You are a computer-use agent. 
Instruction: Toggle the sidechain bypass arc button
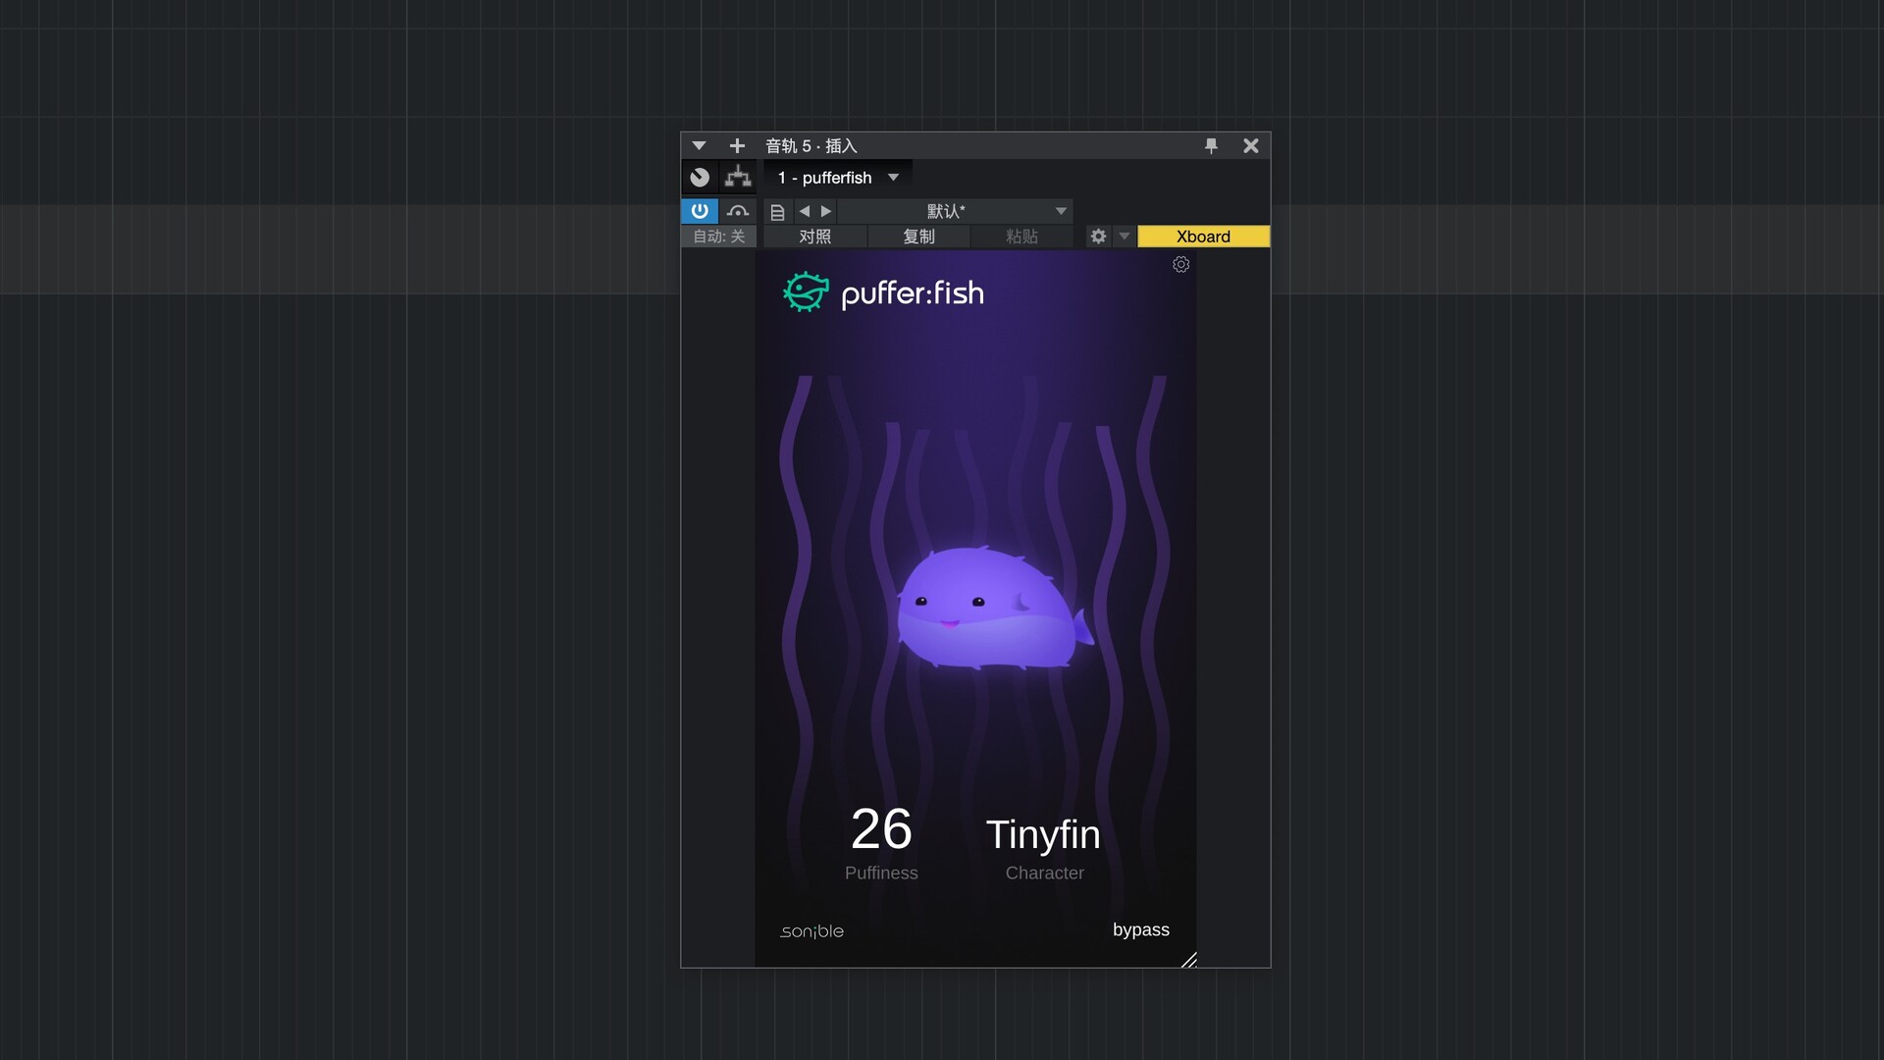[x=738, y=211]
